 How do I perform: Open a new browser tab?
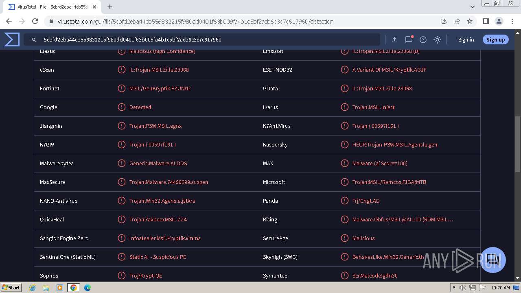[x=110, y=7]
